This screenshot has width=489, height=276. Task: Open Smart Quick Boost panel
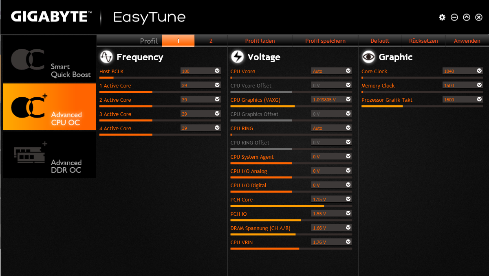tap(49, 59)
